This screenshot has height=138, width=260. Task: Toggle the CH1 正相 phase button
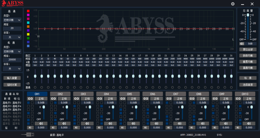pos(41,99)
